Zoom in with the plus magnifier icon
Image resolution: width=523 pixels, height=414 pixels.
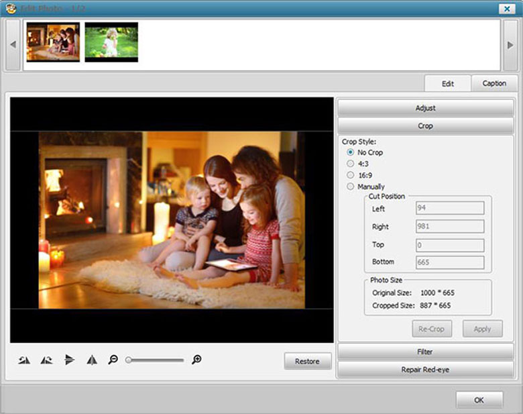[x=196, y=360]
